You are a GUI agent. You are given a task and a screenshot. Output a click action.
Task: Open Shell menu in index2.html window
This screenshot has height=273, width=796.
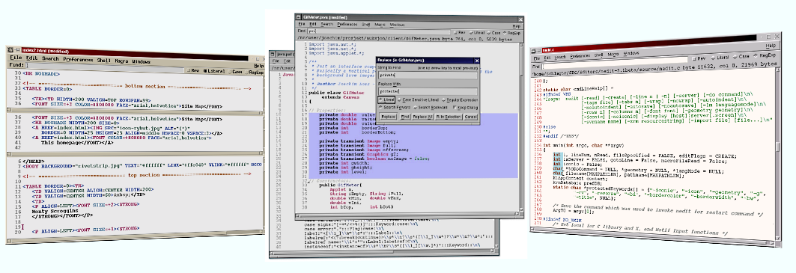[103, 61]
